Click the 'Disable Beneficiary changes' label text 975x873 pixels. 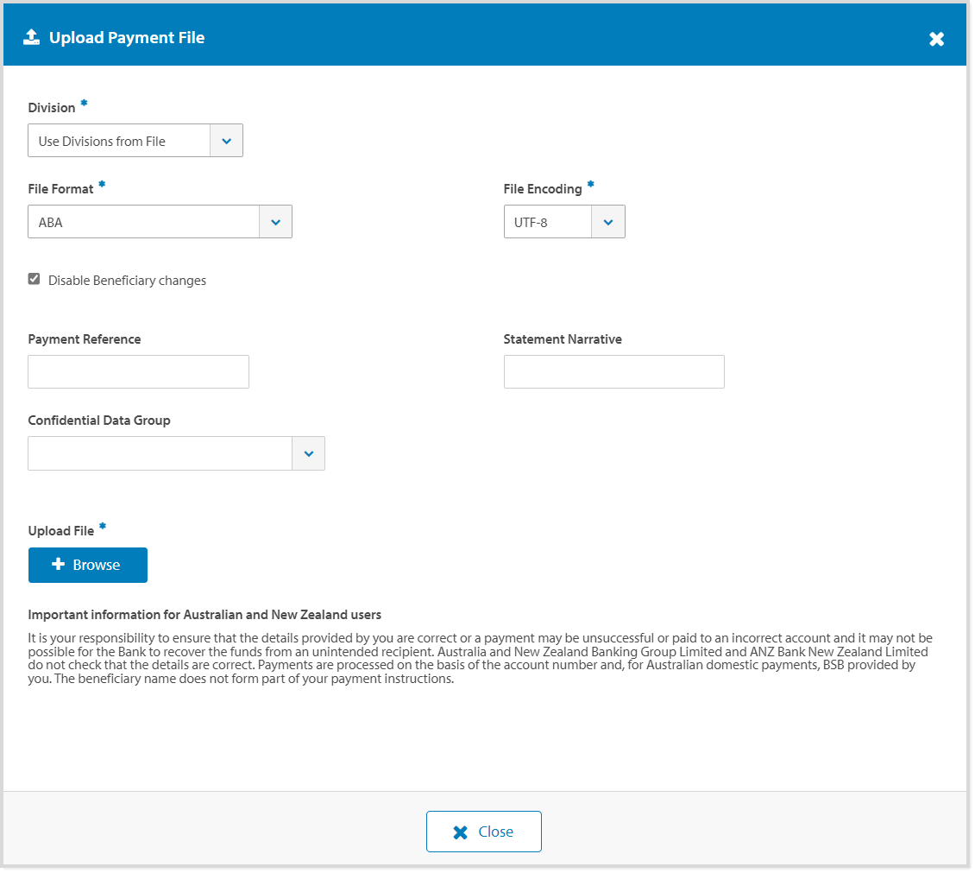tap(127, 281)
